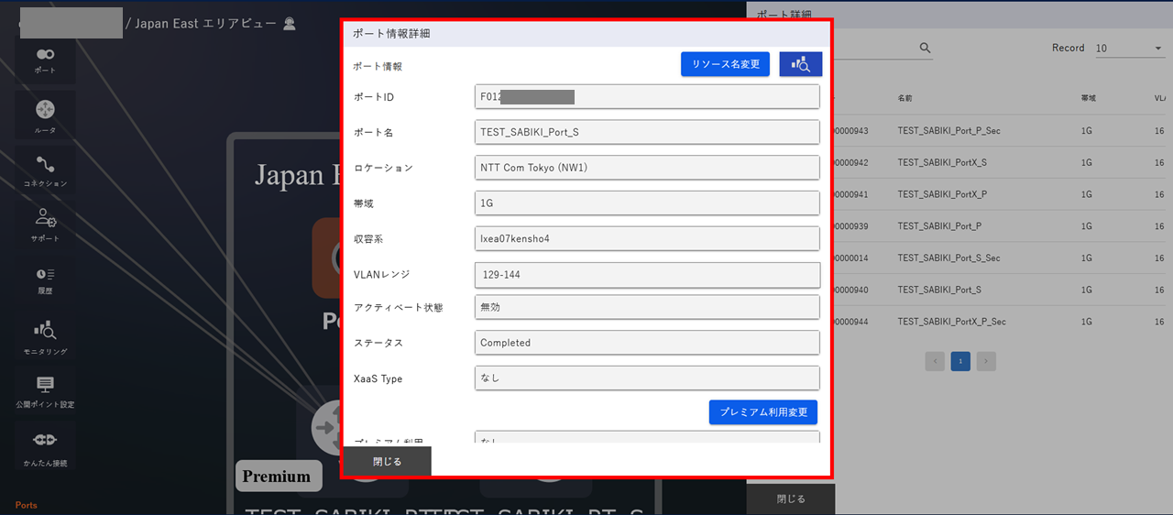1173x515 pixels.
Task: Click the 帯域 column header in list
Action: click(1089, 96)
